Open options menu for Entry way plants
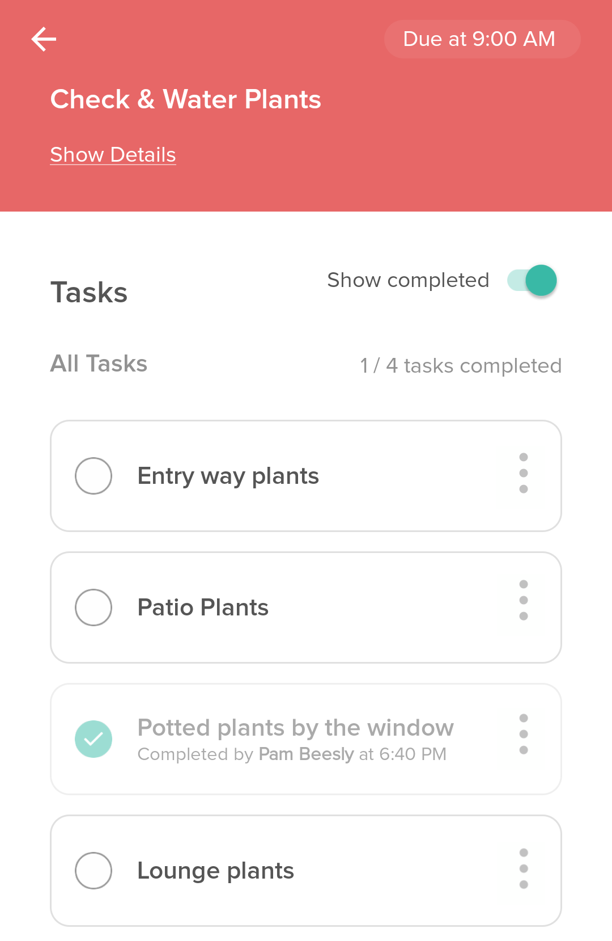The height and width of the screenshot is (941, 612). pyautogui.click(x=524, y=473)
